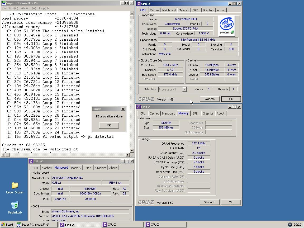
Task: Confirm OK in the Finish dialog
Action: coord(109,125)
